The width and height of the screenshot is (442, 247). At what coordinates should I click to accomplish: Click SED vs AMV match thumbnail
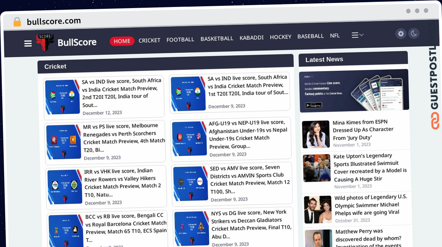tap(190, 184)
